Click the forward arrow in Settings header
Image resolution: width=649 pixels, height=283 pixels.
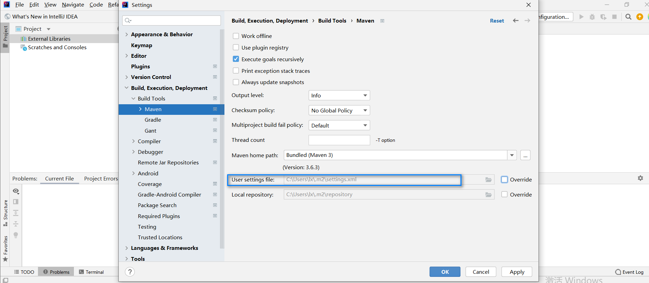(x=528, y=21)
